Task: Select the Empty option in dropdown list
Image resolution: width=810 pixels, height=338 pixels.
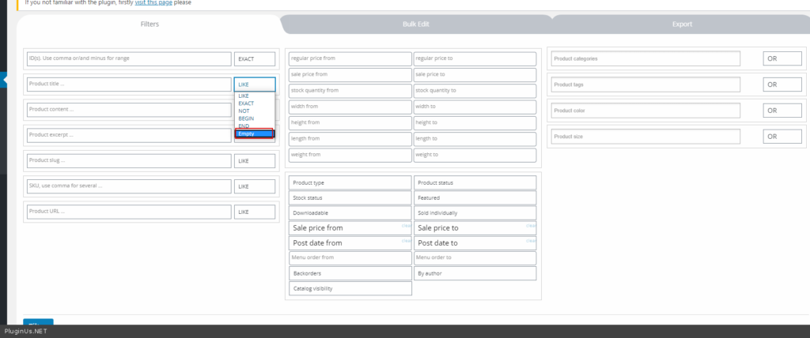Action: [x=254, y=133]
